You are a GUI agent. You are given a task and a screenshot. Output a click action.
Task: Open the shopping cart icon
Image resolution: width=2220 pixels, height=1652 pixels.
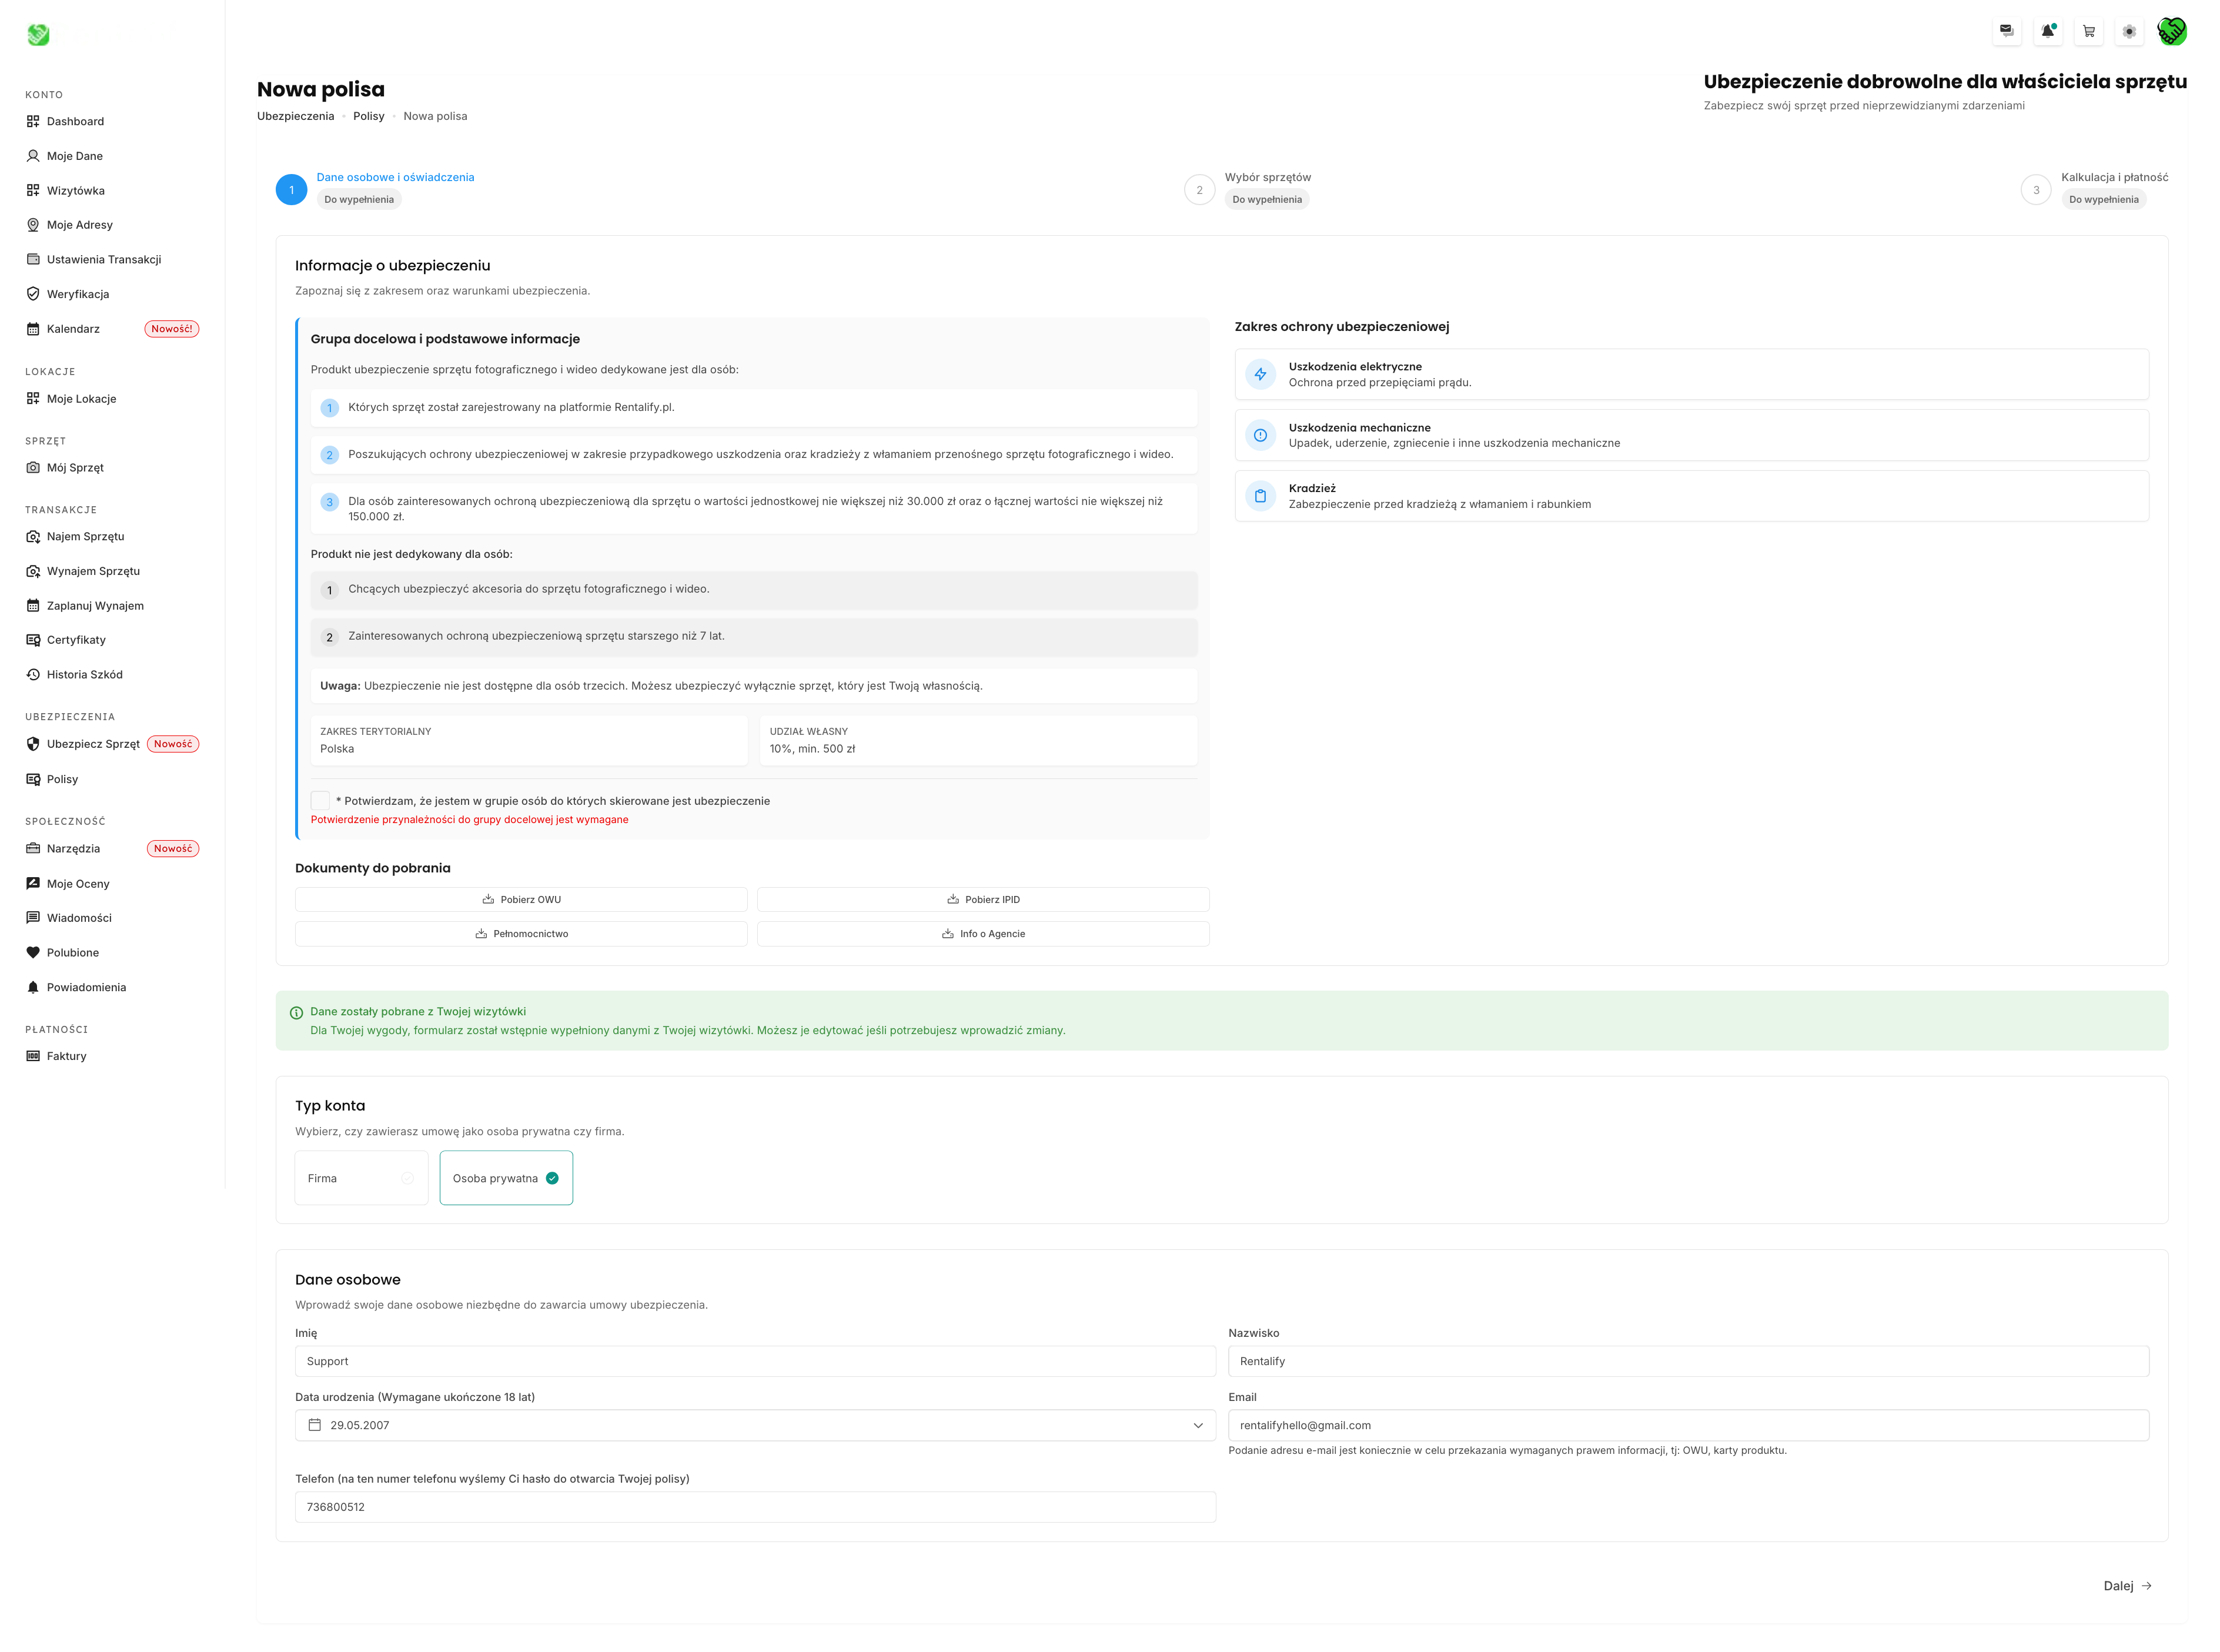tap(2088, 31)
